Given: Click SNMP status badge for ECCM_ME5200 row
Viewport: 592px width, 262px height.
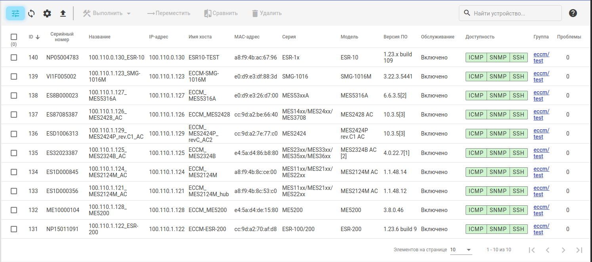Looking at the screenshot, I should 498,210.
